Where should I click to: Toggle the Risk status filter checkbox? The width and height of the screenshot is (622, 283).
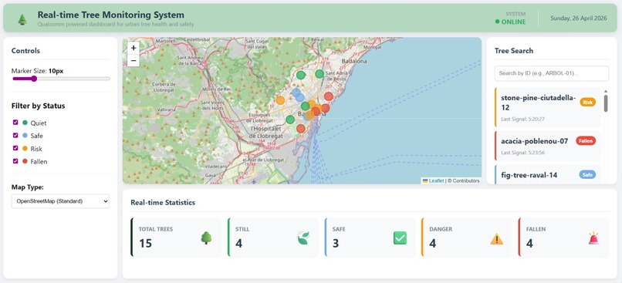(15, 148)
